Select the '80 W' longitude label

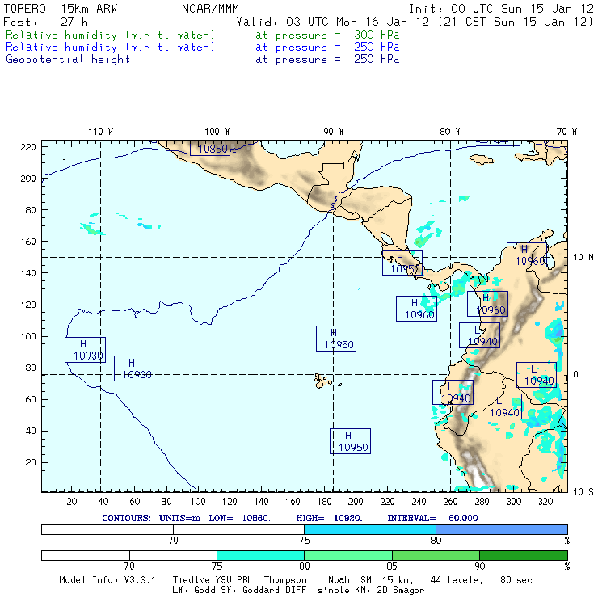pyautogui.click(x=450, y=132)
